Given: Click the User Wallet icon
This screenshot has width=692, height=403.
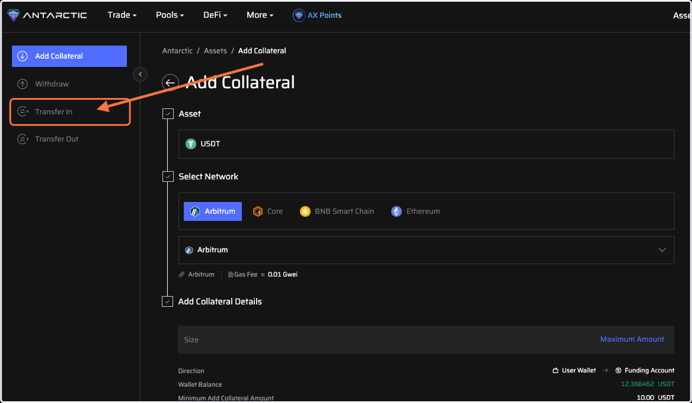Looking at the screenshot, I should [x=555, y=371].
